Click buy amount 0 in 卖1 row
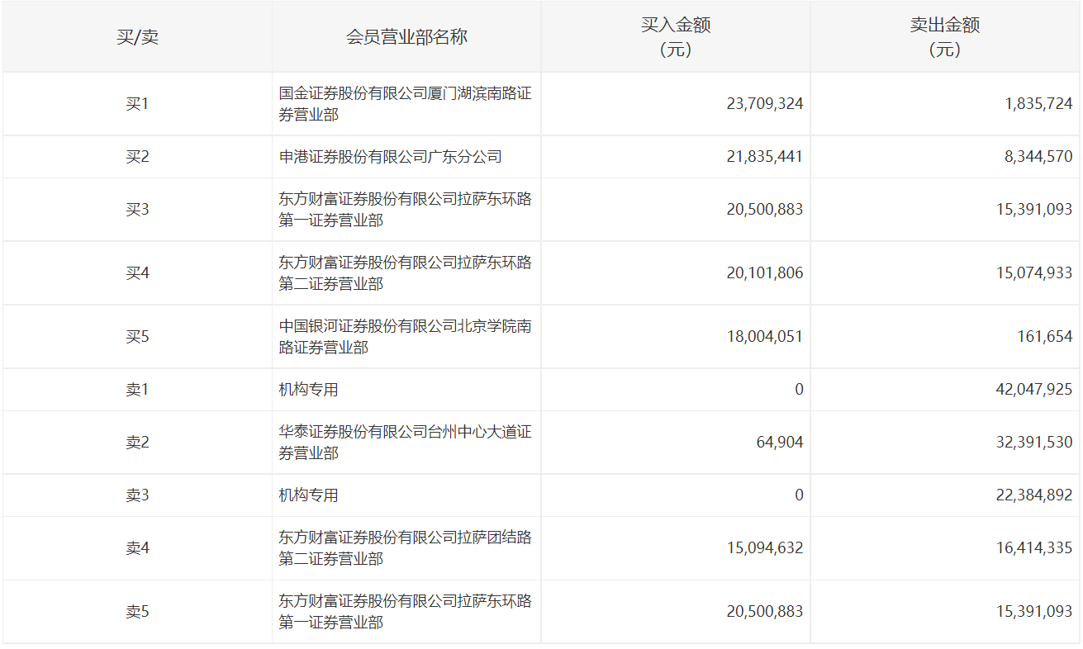The height and width of the screenshot is (649, 1083). [799, 390]
